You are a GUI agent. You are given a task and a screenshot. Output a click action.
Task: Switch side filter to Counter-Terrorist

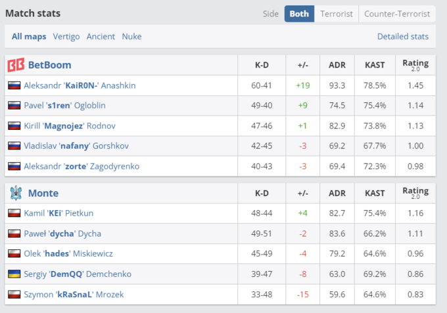[x=397, y=14]
